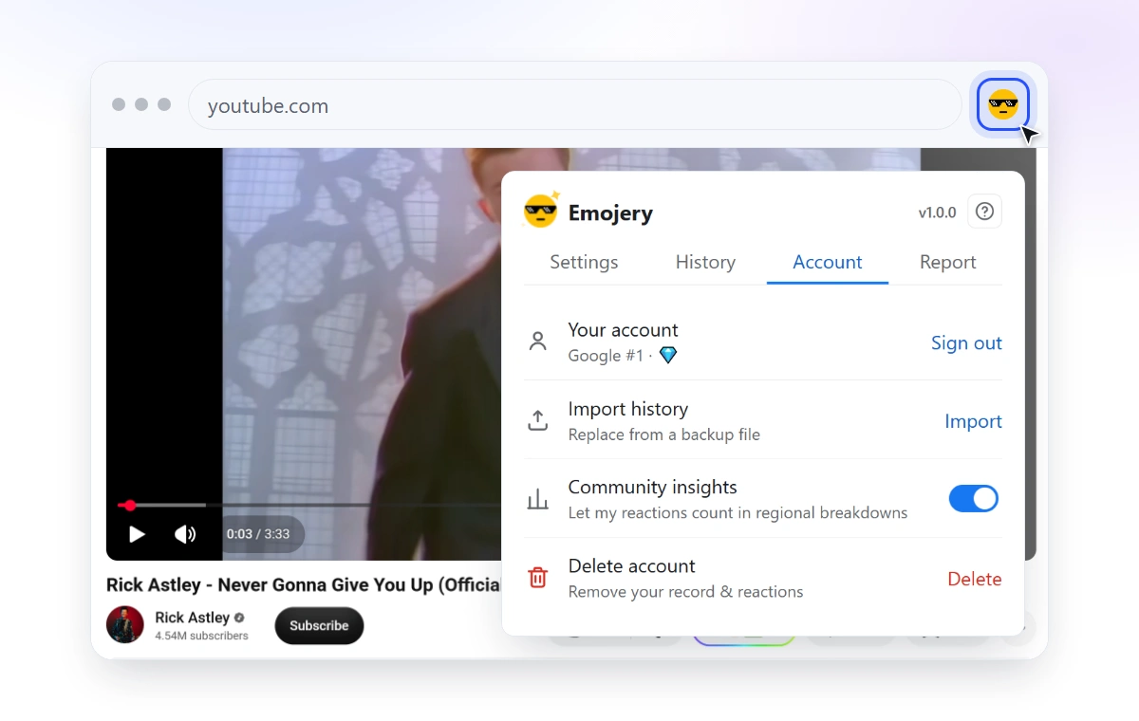Turn off the Community insights toggle

974,499
